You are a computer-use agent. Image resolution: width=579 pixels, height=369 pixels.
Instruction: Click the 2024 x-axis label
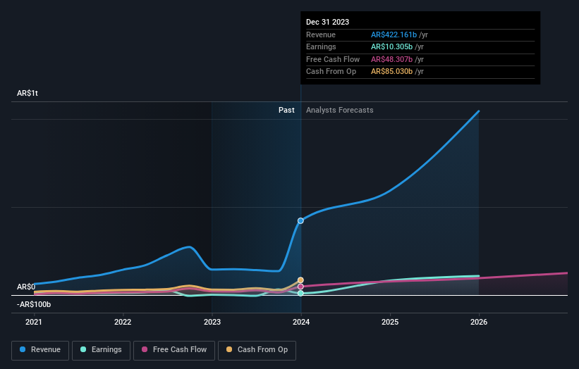coord(301,322)
